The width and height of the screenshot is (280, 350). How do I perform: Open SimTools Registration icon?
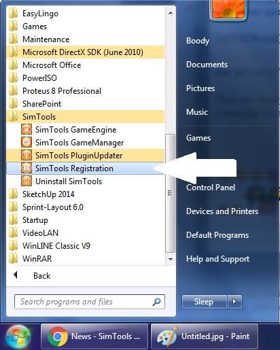[27, 168]
